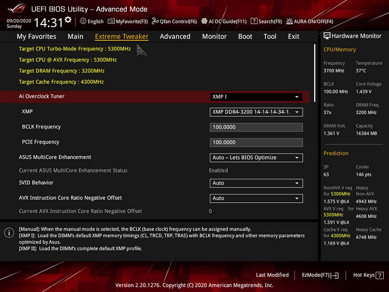The width and height of the screenshot is (389, 292).
Task: Click Hardware Monitor display icon
Action: pyautogui.click(x=327, y=36)
